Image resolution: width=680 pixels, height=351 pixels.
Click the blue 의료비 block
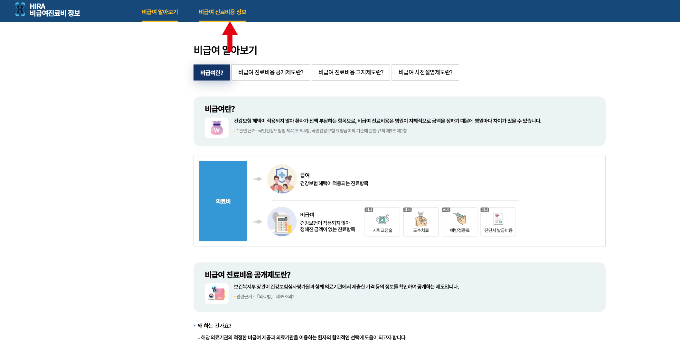(x=223, y=201)
